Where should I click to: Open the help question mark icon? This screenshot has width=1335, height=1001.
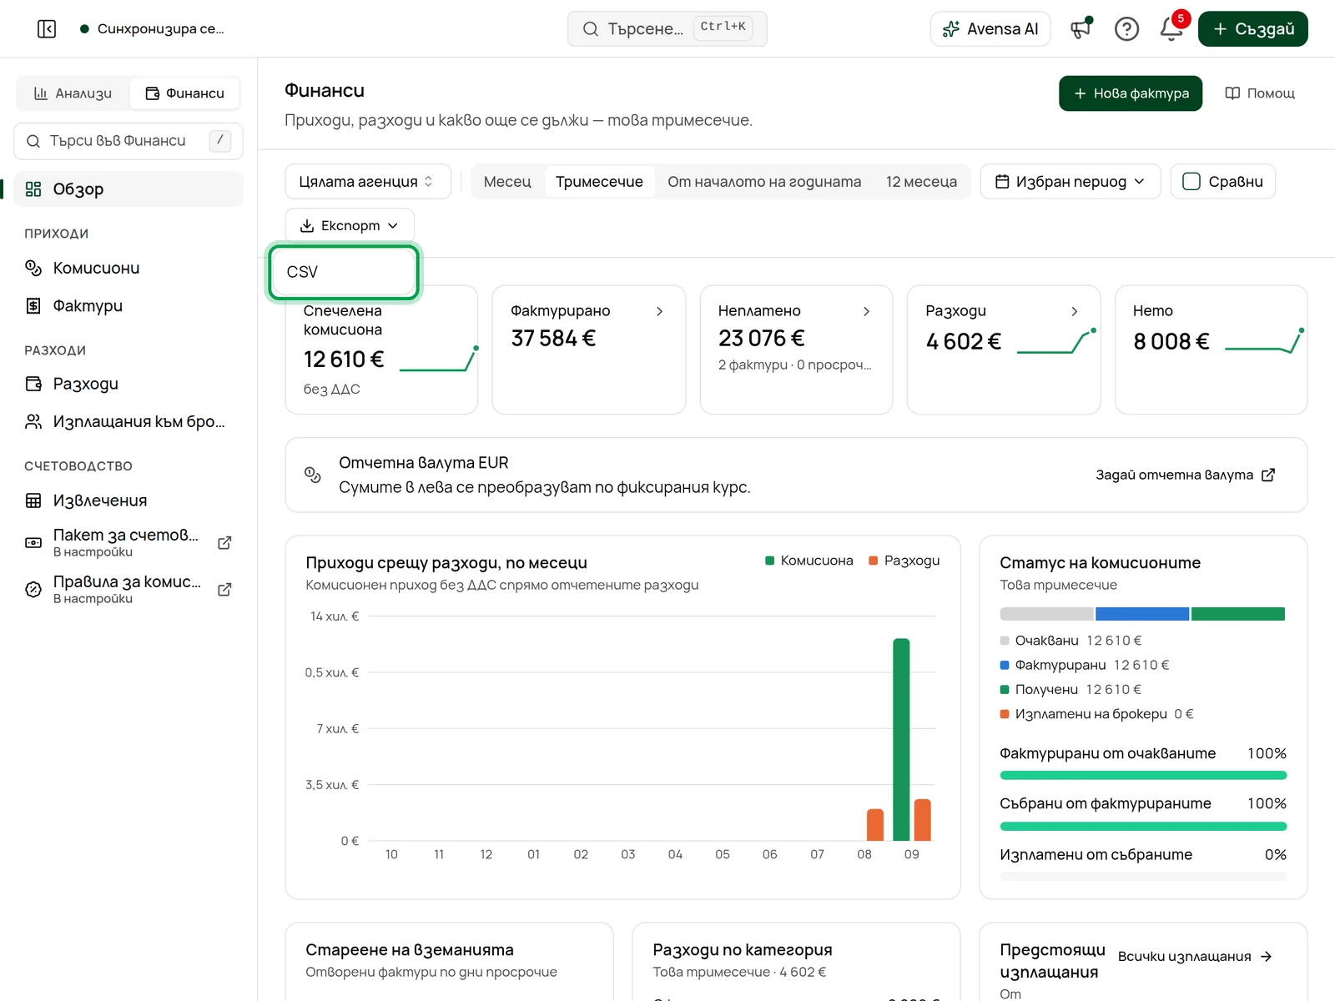coord(1126,29)
